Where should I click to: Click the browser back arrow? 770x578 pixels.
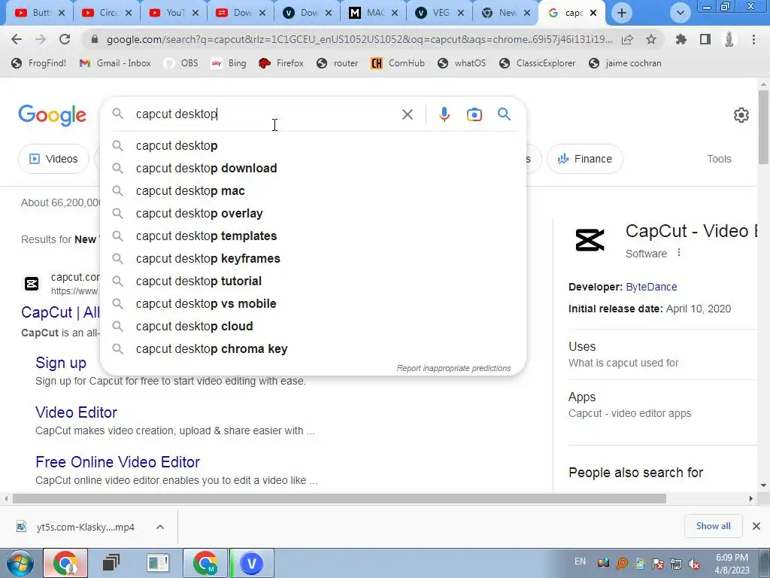pos(17,39)
